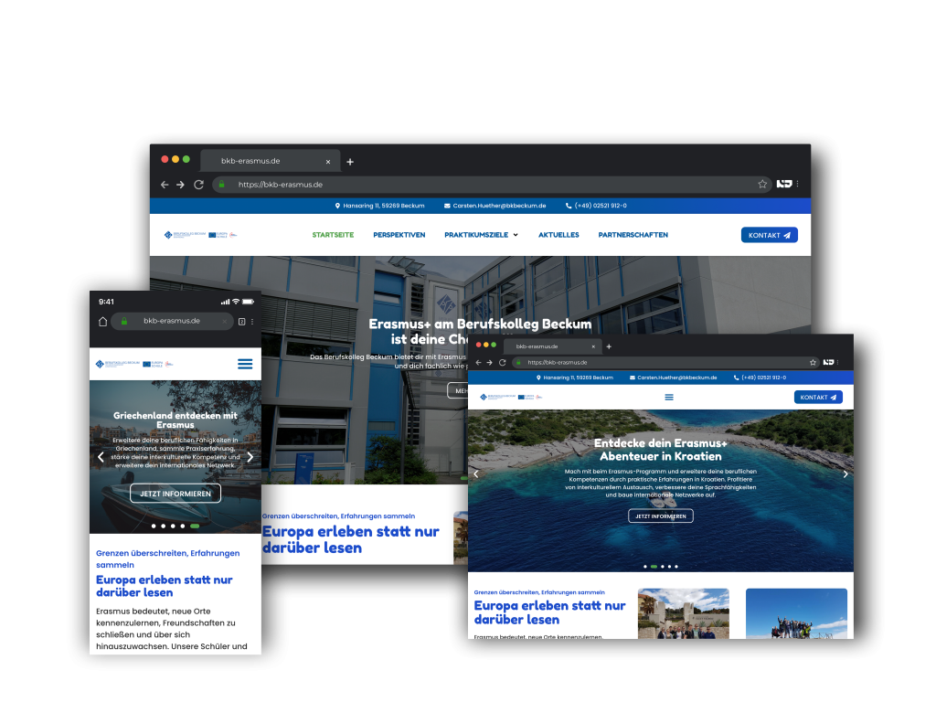936x702 pixels.
Task: Open the blue-sky group photo thumbnail
Action: coord(796,613)
